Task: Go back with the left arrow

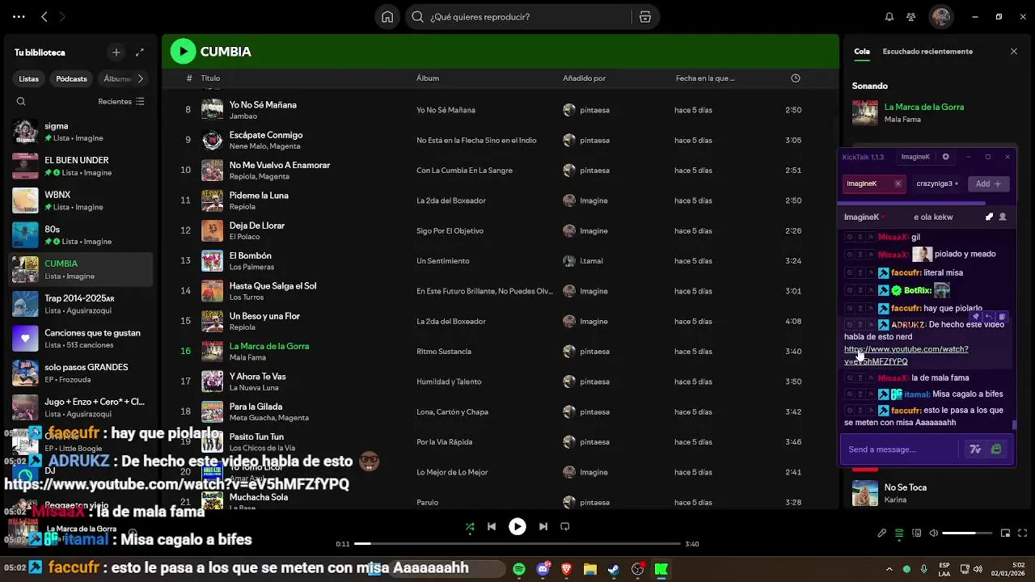Action: [44, 17]
